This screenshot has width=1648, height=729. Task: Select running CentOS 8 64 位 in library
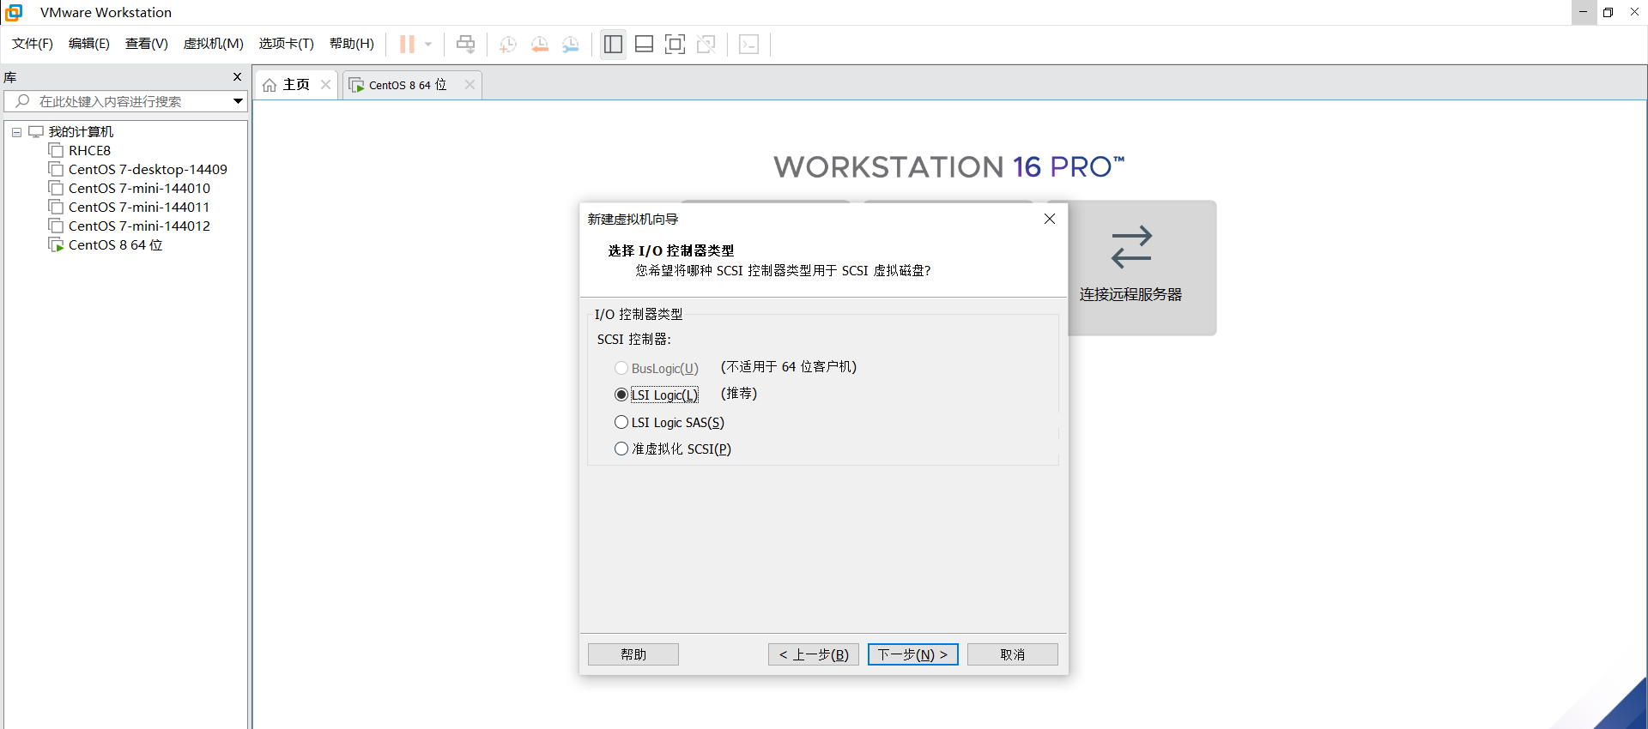(x=115, y=244)
